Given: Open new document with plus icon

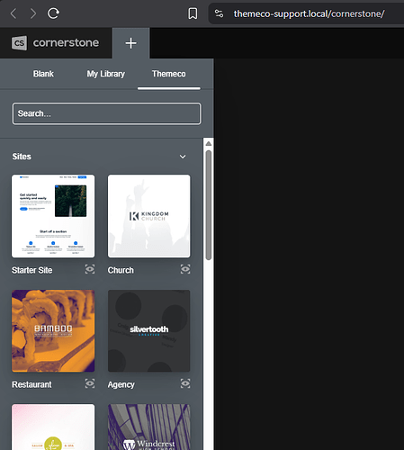Looking at the screenshot, I should coord(130,43).
